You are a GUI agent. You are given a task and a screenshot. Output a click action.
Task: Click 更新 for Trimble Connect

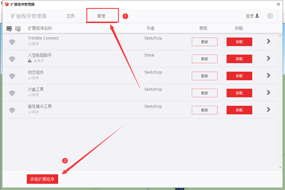pyautogui.click(x=204, y=42)
